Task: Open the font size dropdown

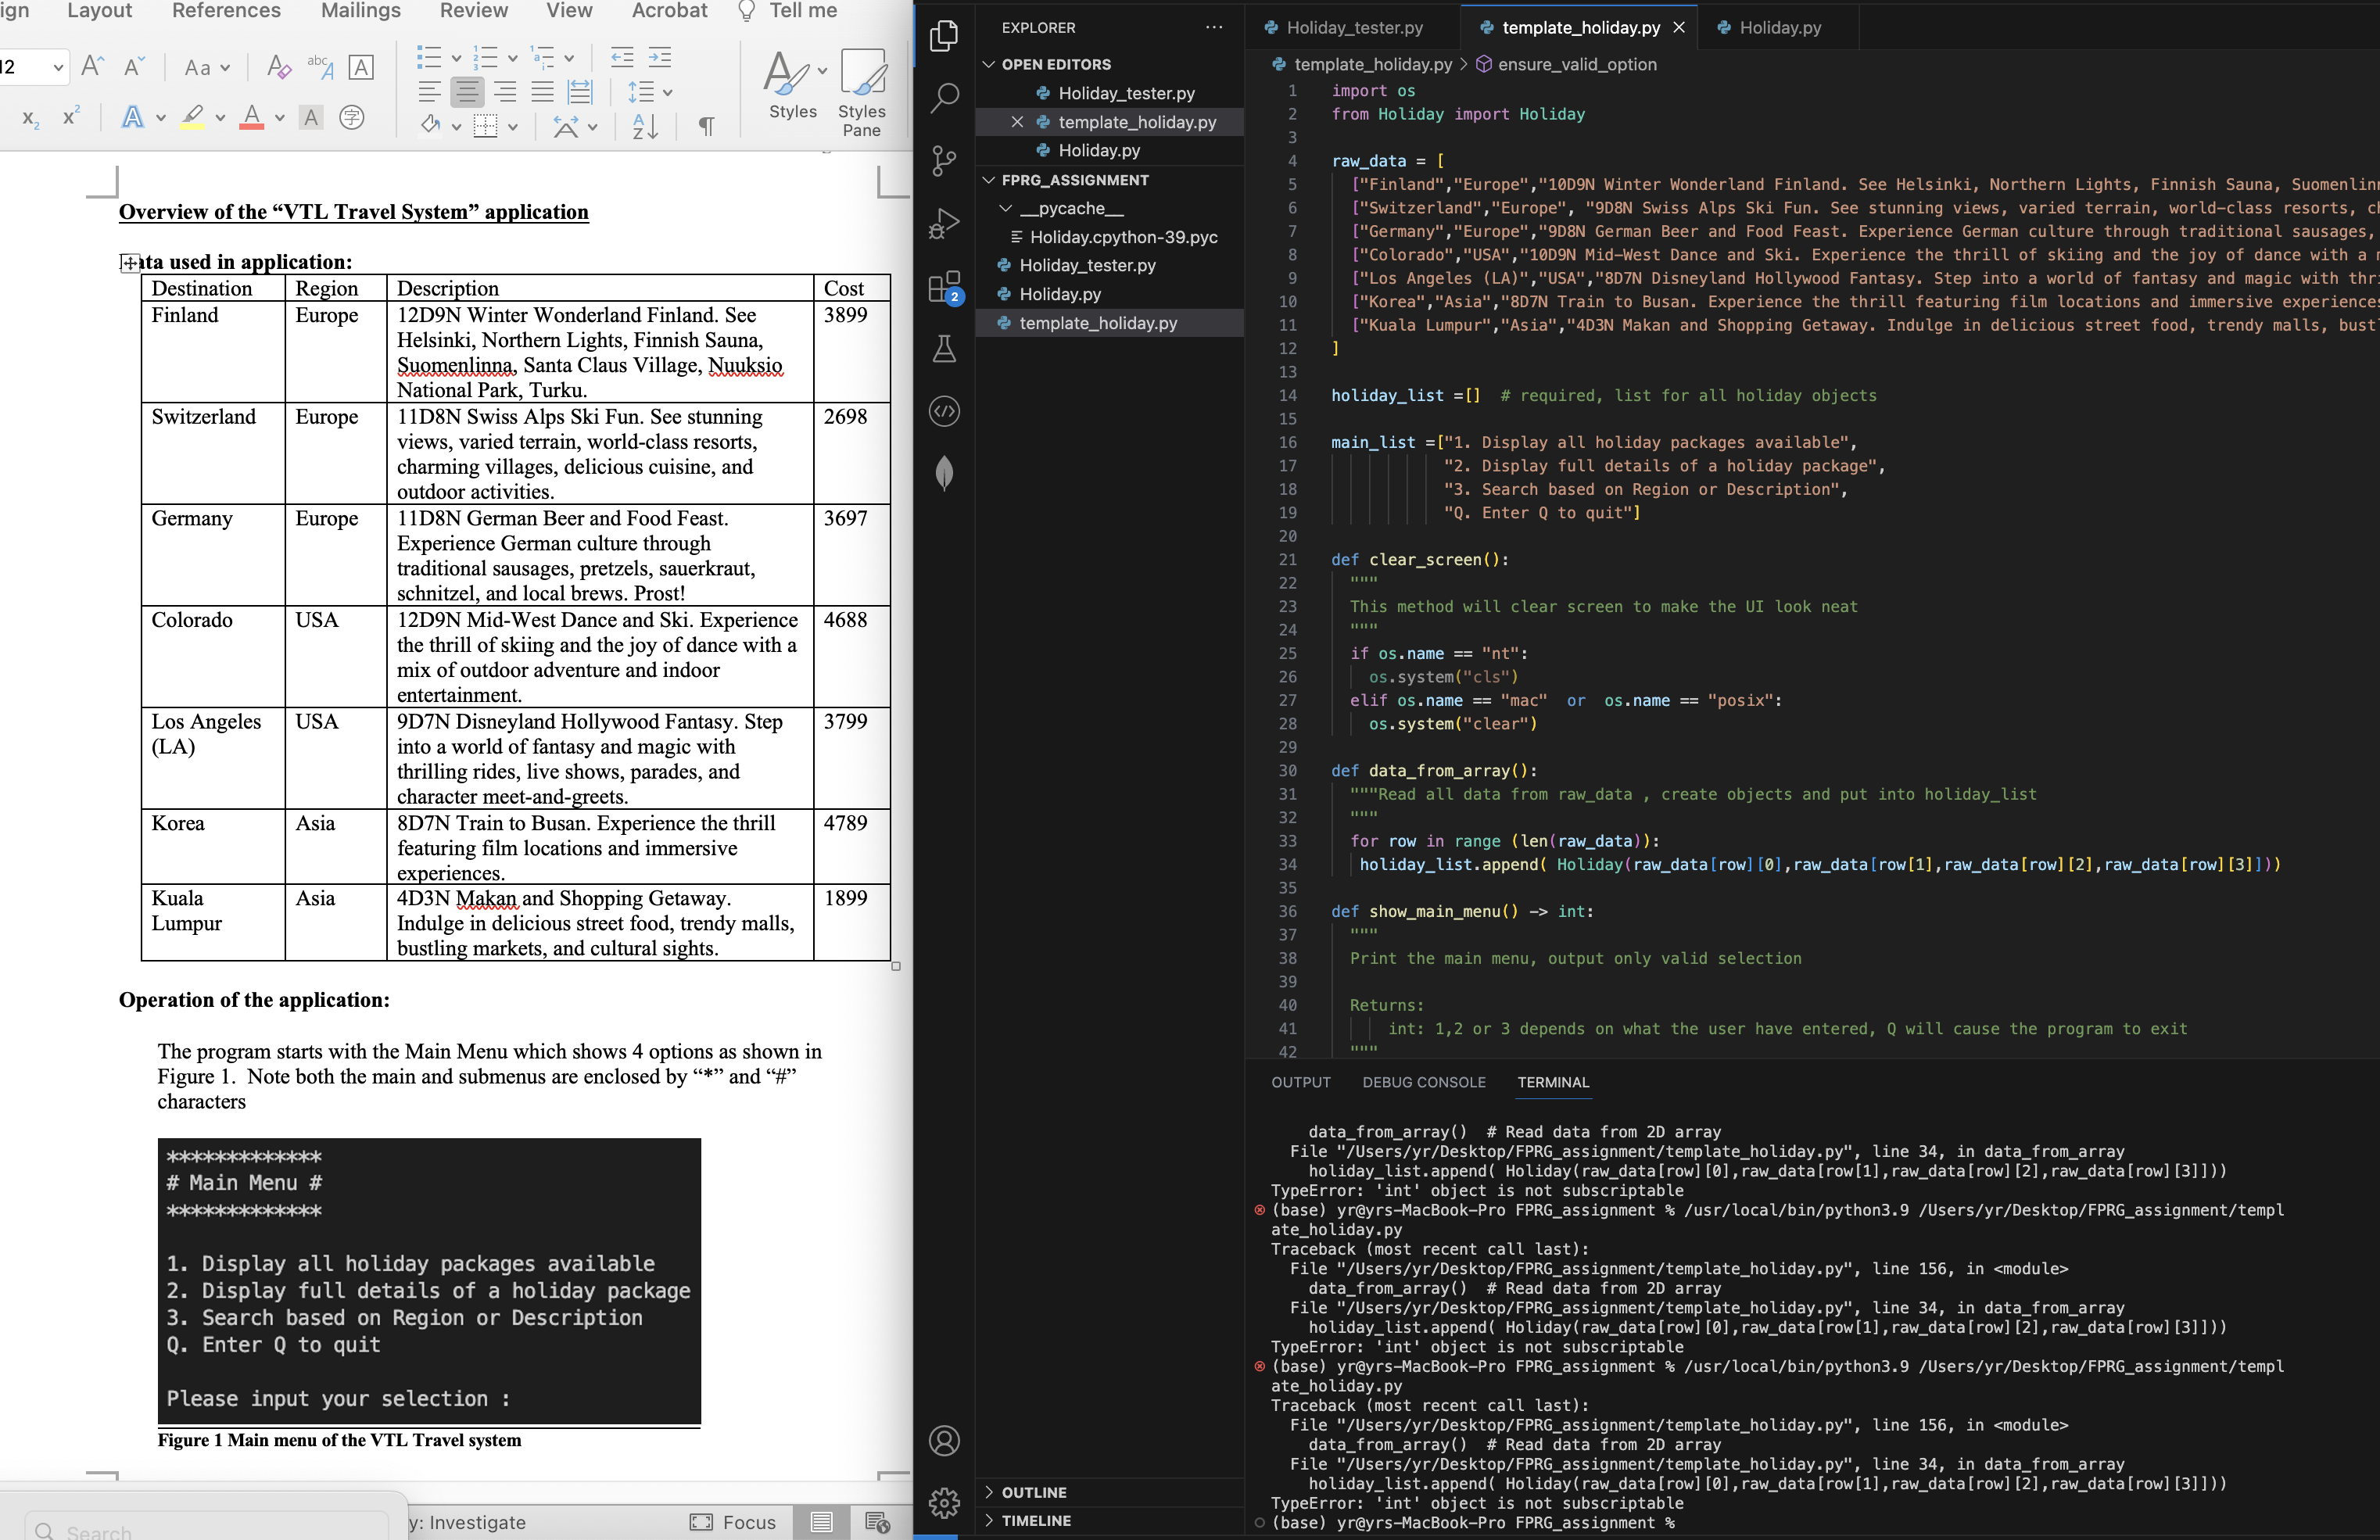Action: [x=58, y=67]
